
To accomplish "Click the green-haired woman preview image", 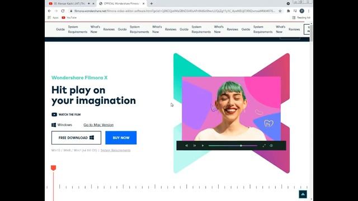I will (231, 108).
